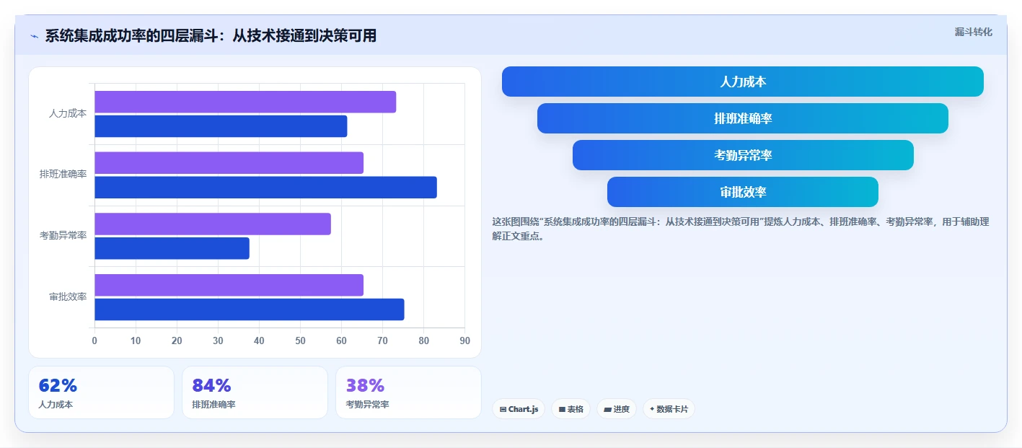The image size is (1022, 448).
Task: Click the blue 审批效率 bar
Action: click(x=249, y=309)
